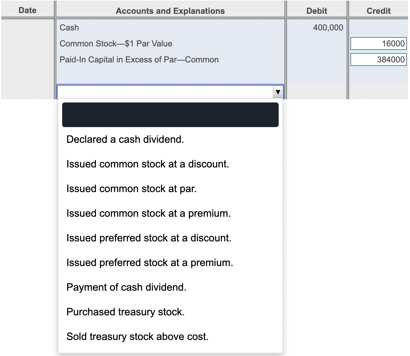Select the highlighted blank dropdown option
The width and height of the screenshot is (410, 356).
[x=170, y=115]
